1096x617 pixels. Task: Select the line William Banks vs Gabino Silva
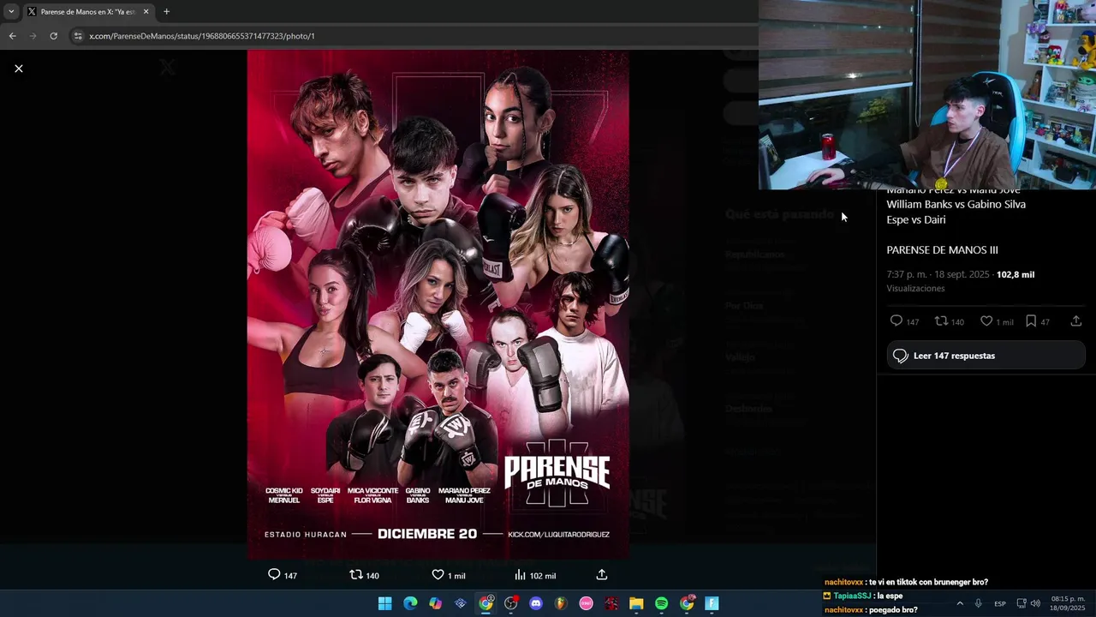click(x=956, y=205)
